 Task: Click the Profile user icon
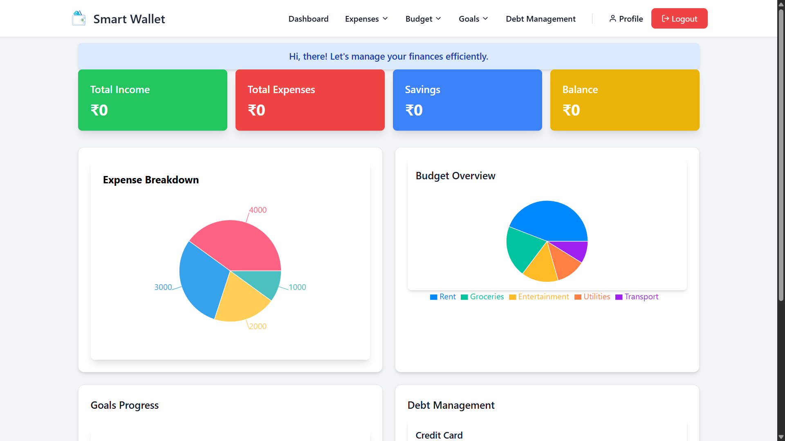(x=612, y=19)
